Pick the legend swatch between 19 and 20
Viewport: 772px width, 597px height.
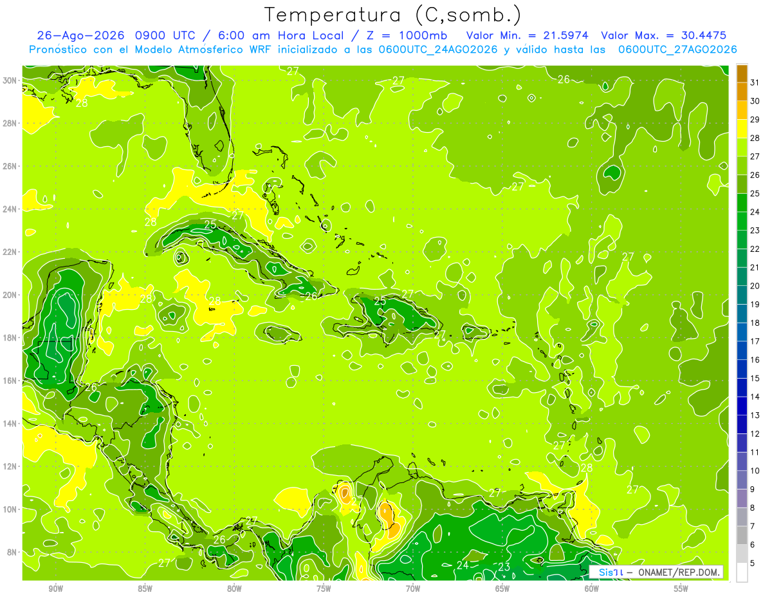(x=742, y=295)
